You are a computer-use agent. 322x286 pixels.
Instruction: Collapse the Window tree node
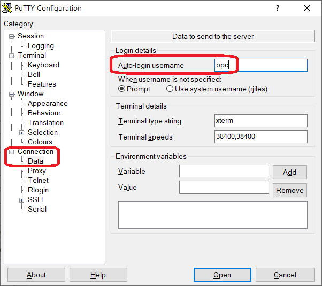pos(12,94)
